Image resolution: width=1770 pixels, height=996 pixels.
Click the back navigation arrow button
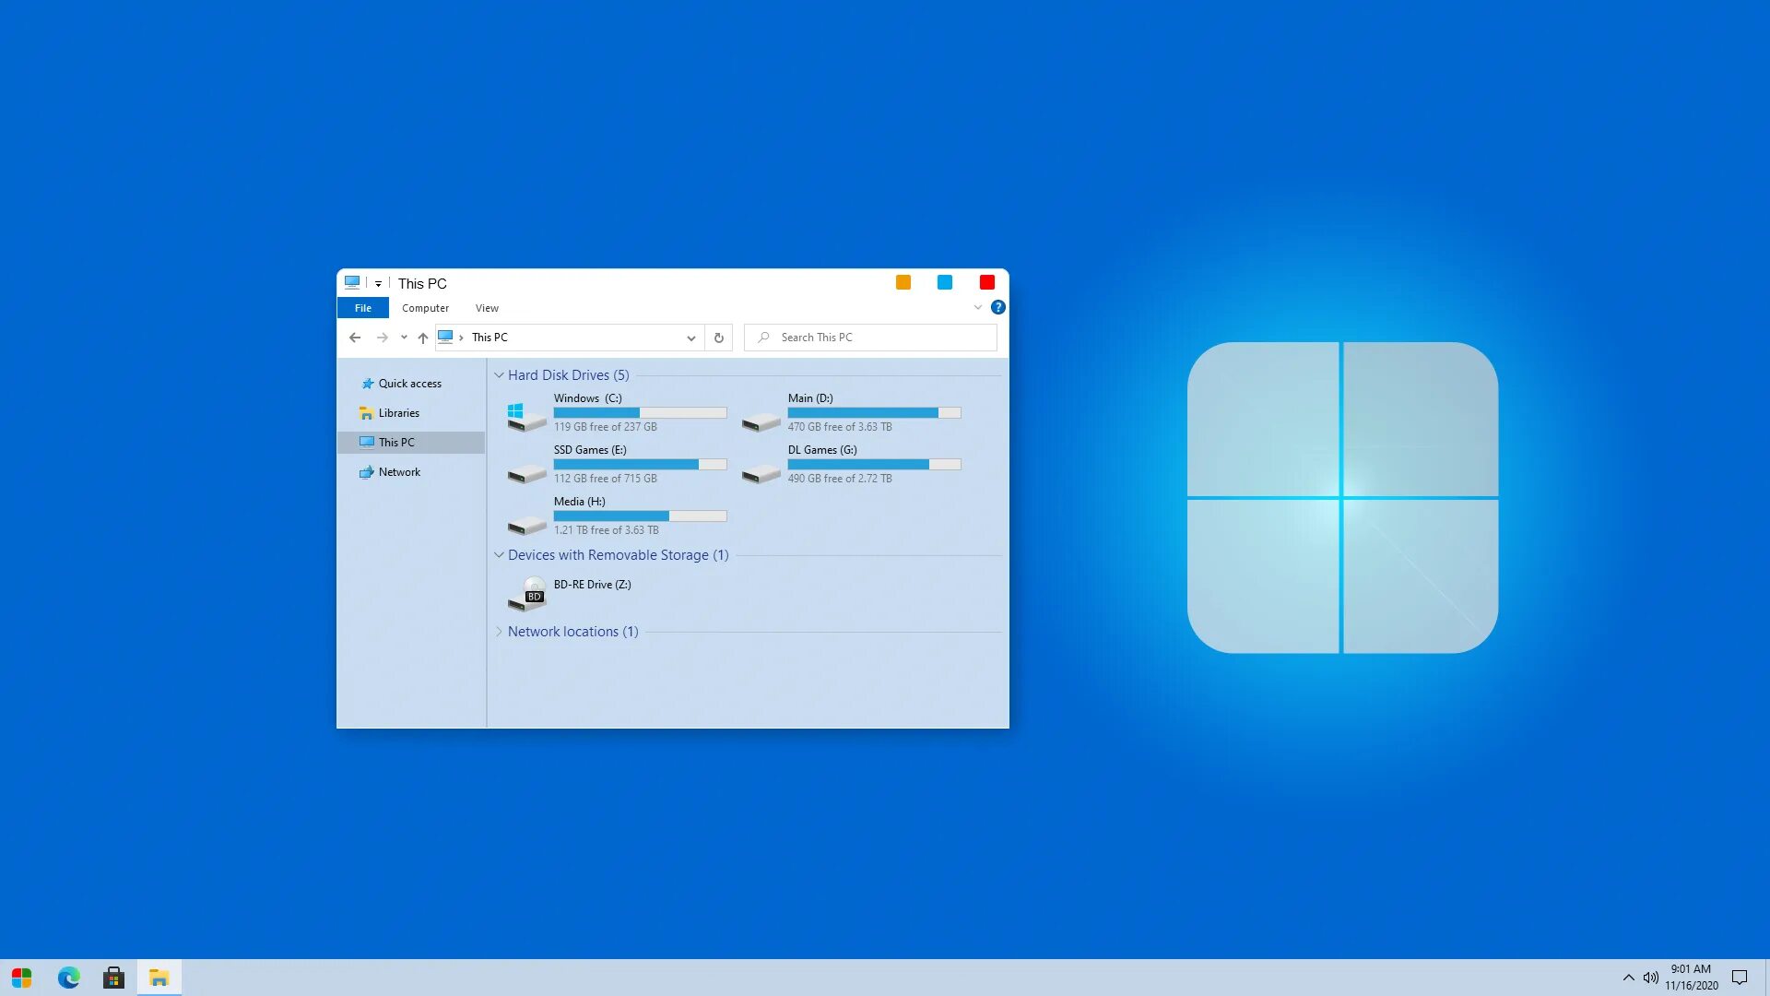click(355, 337)
